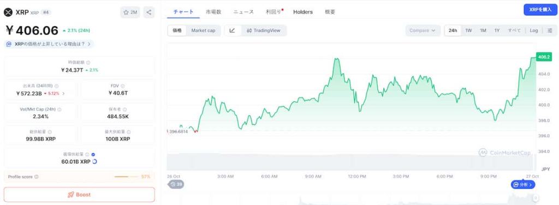
Task: Toggle Log scale on chart
Action: click(534, 31)
